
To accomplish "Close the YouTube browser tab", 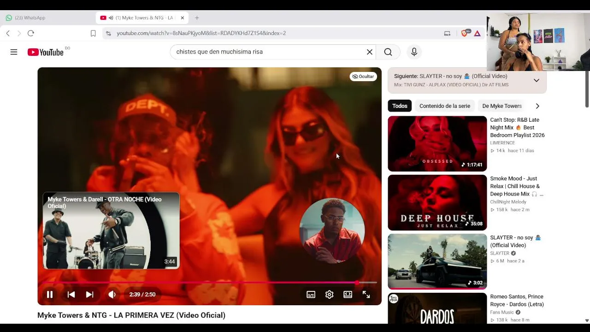I will (x=183, y=18).
